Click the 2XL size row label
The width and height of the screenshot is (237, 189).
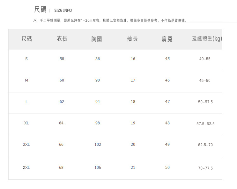(x=26, y=145)
